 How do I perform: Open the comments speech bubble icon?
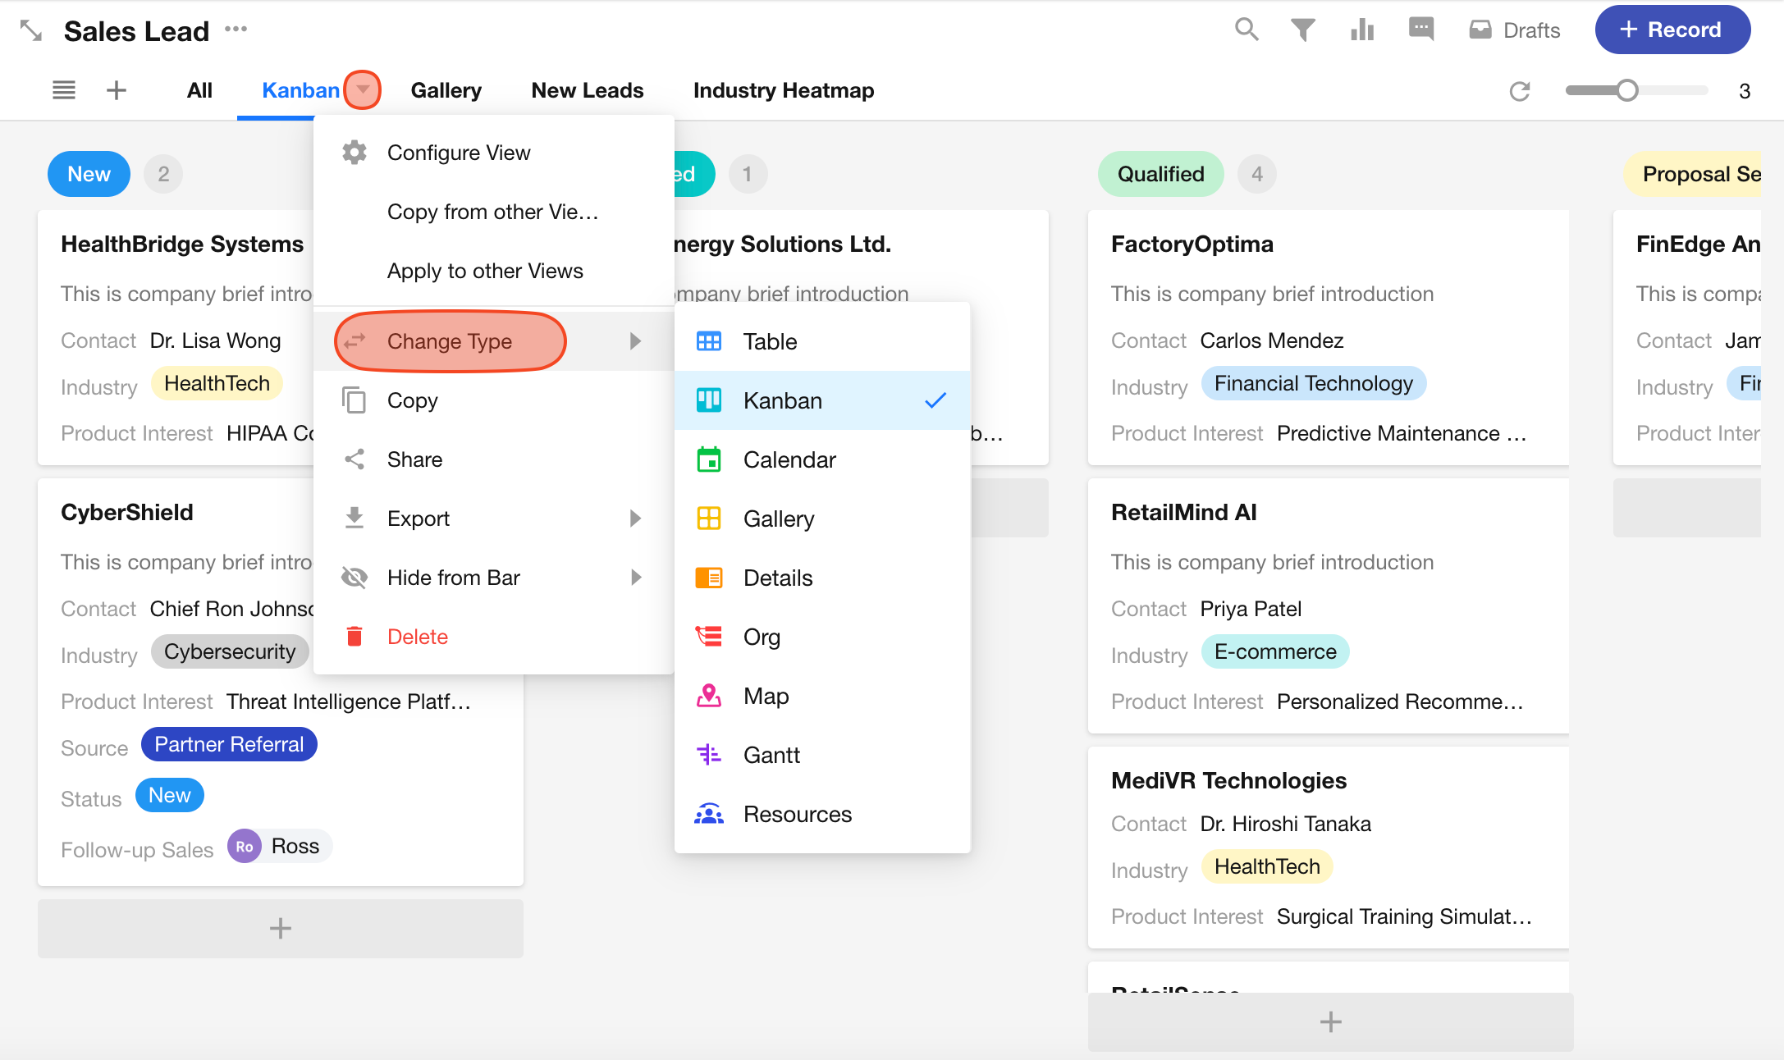1420,30
